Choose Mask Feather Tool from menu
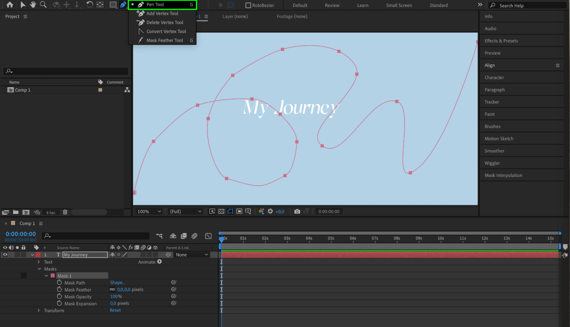The width and height of the screenshot is (570, 327). (x=165, y=40)
